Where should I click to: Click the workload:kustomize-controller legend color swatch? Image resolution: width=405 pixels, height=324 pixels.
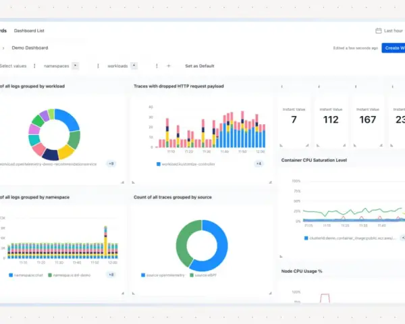(159, 164)
